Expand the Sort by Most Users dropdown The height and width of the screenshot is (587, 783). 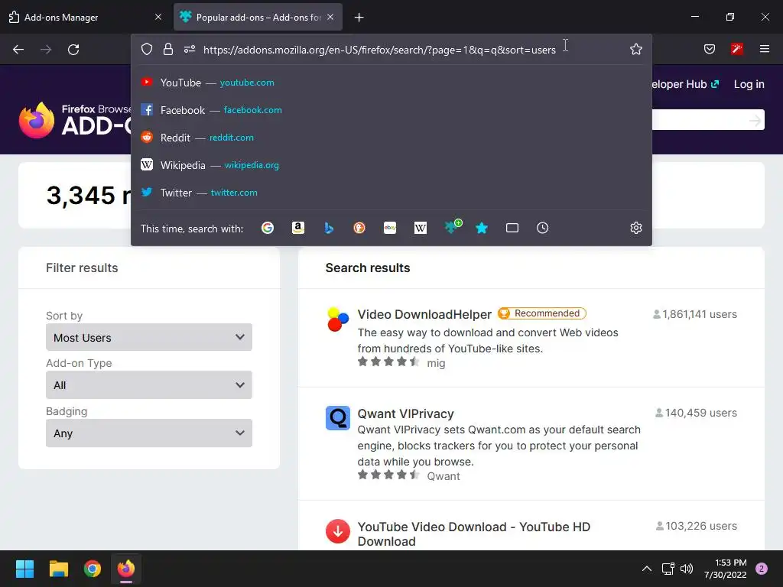(149, 337)
